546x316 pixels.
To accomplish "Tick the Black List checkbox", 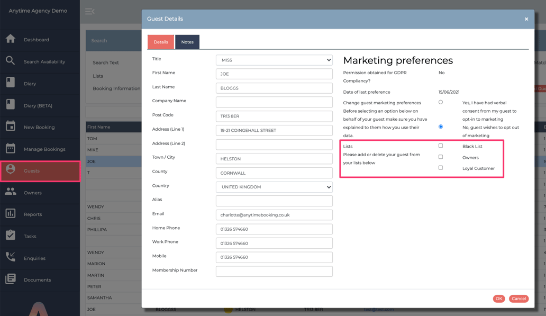I will pyautogui.click(x=441, y=146).
